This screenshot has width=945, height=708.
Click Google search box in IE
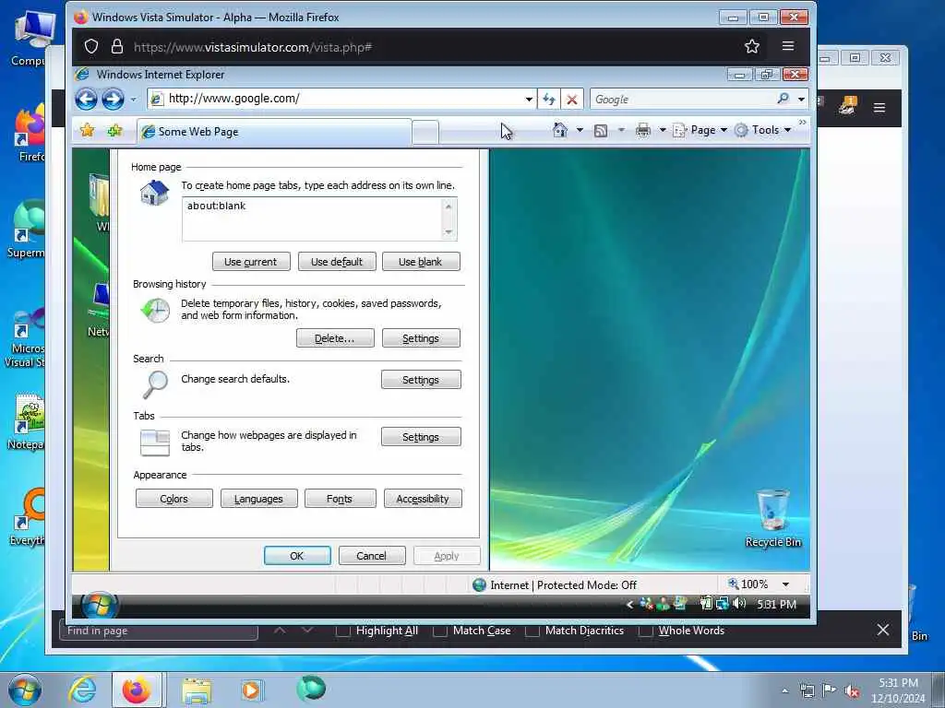(x=683, y=100)
